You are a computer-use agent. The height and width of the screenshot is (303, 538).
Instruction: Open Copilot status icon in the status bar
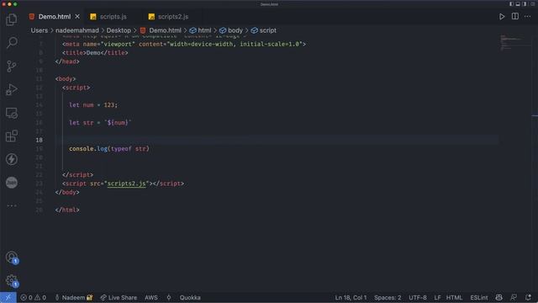click(498, 297)
